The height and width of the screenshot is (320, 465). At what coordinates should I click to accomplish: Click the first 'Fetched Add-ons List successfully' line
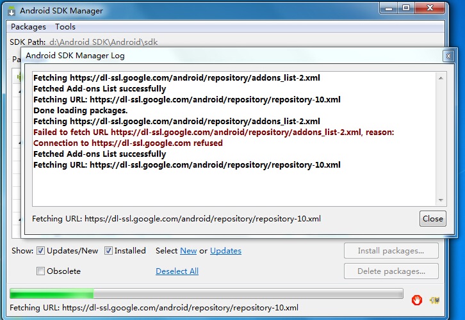click(100, 88)
